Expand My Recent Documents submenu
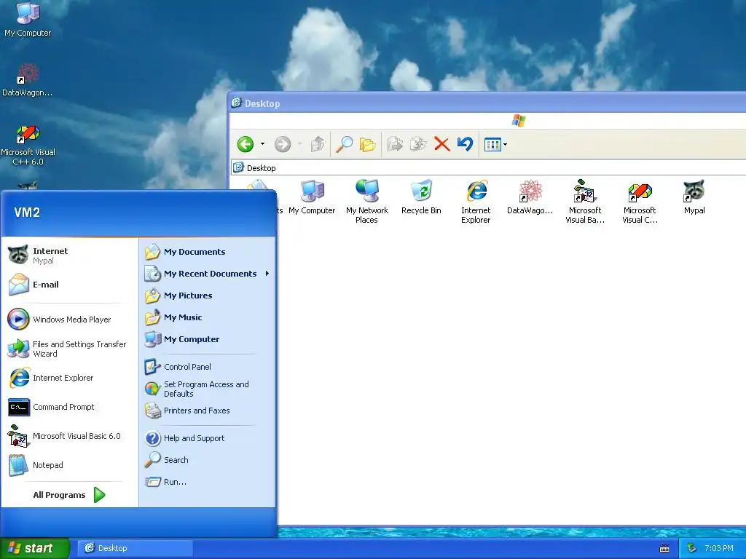Image resolution: width=746 pixels, height=559 pixels. click(x=208, y=274)
